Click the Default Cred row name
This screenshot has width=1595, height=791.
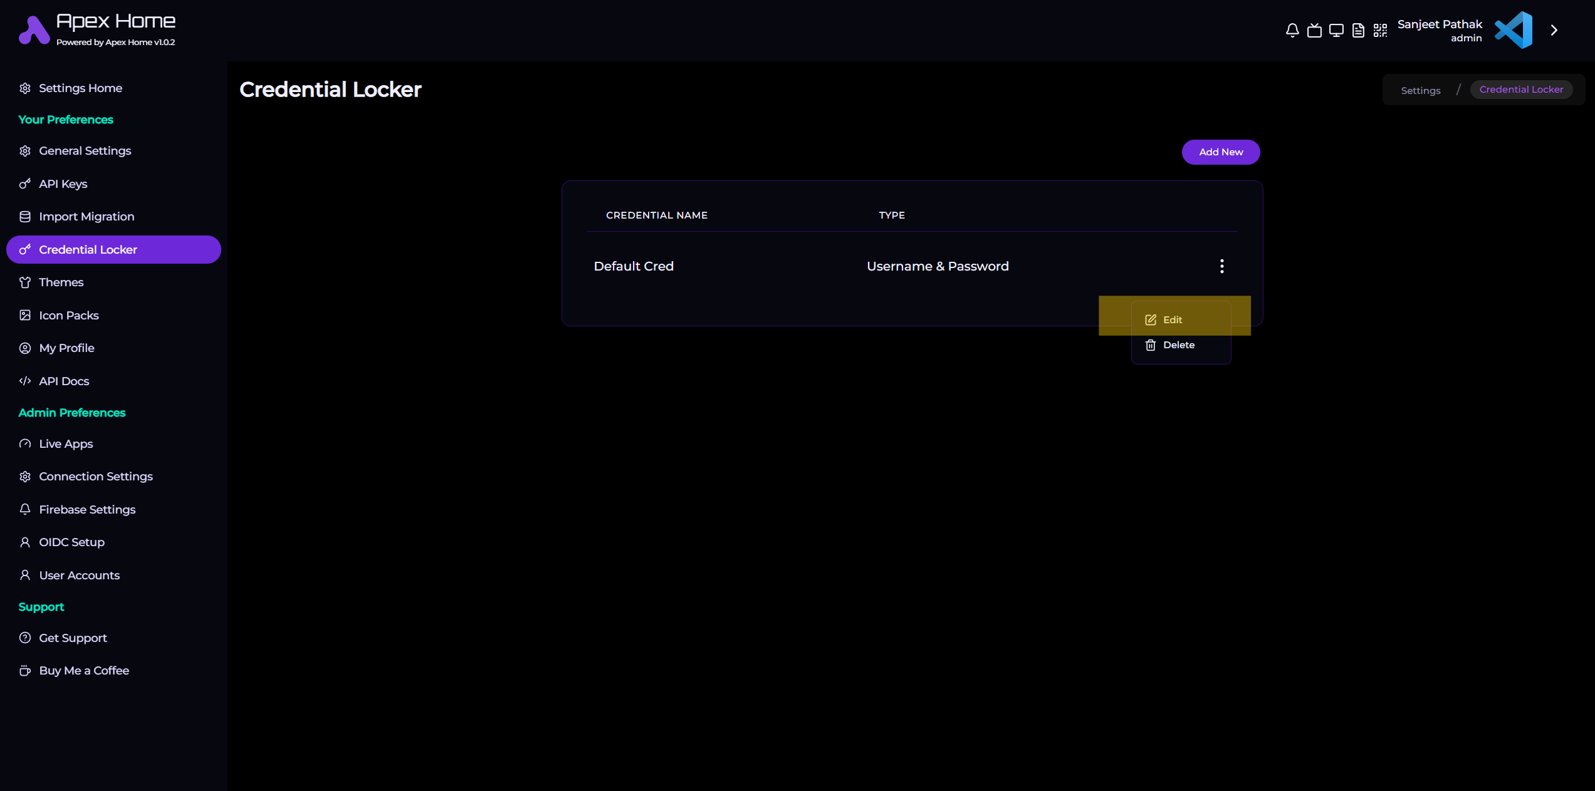[x=633, y=266]
